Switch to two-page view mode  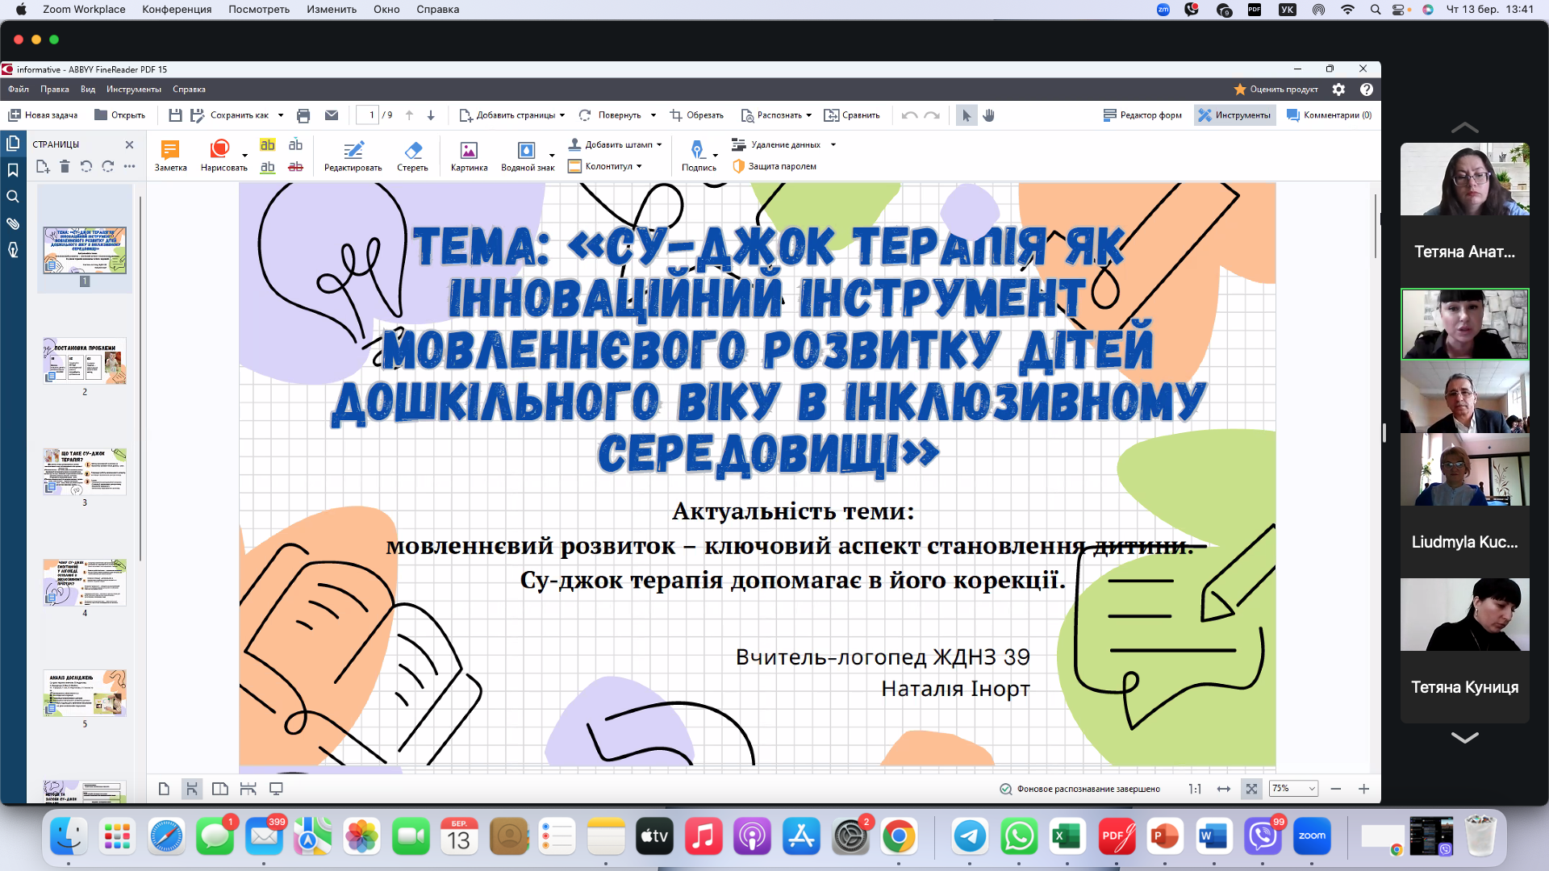pyautogui.click(x=219, y=789)
